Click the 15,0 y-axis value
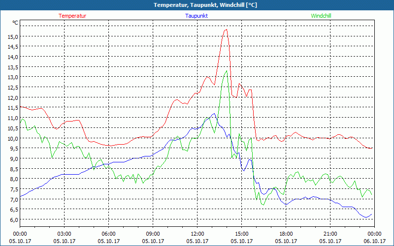Viewport: 394px width, 246px height. coord(13,36)
